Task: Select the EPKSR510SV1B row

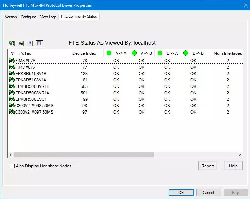Action: pos(126,73)
